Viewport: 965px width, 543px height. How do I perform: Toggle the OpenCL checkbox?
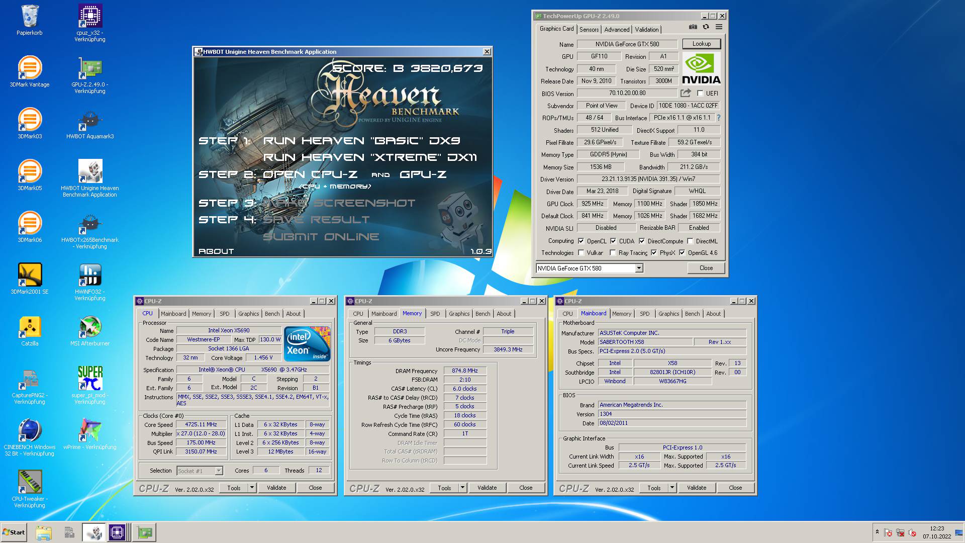pyautogui.click(x=581, y=241)
